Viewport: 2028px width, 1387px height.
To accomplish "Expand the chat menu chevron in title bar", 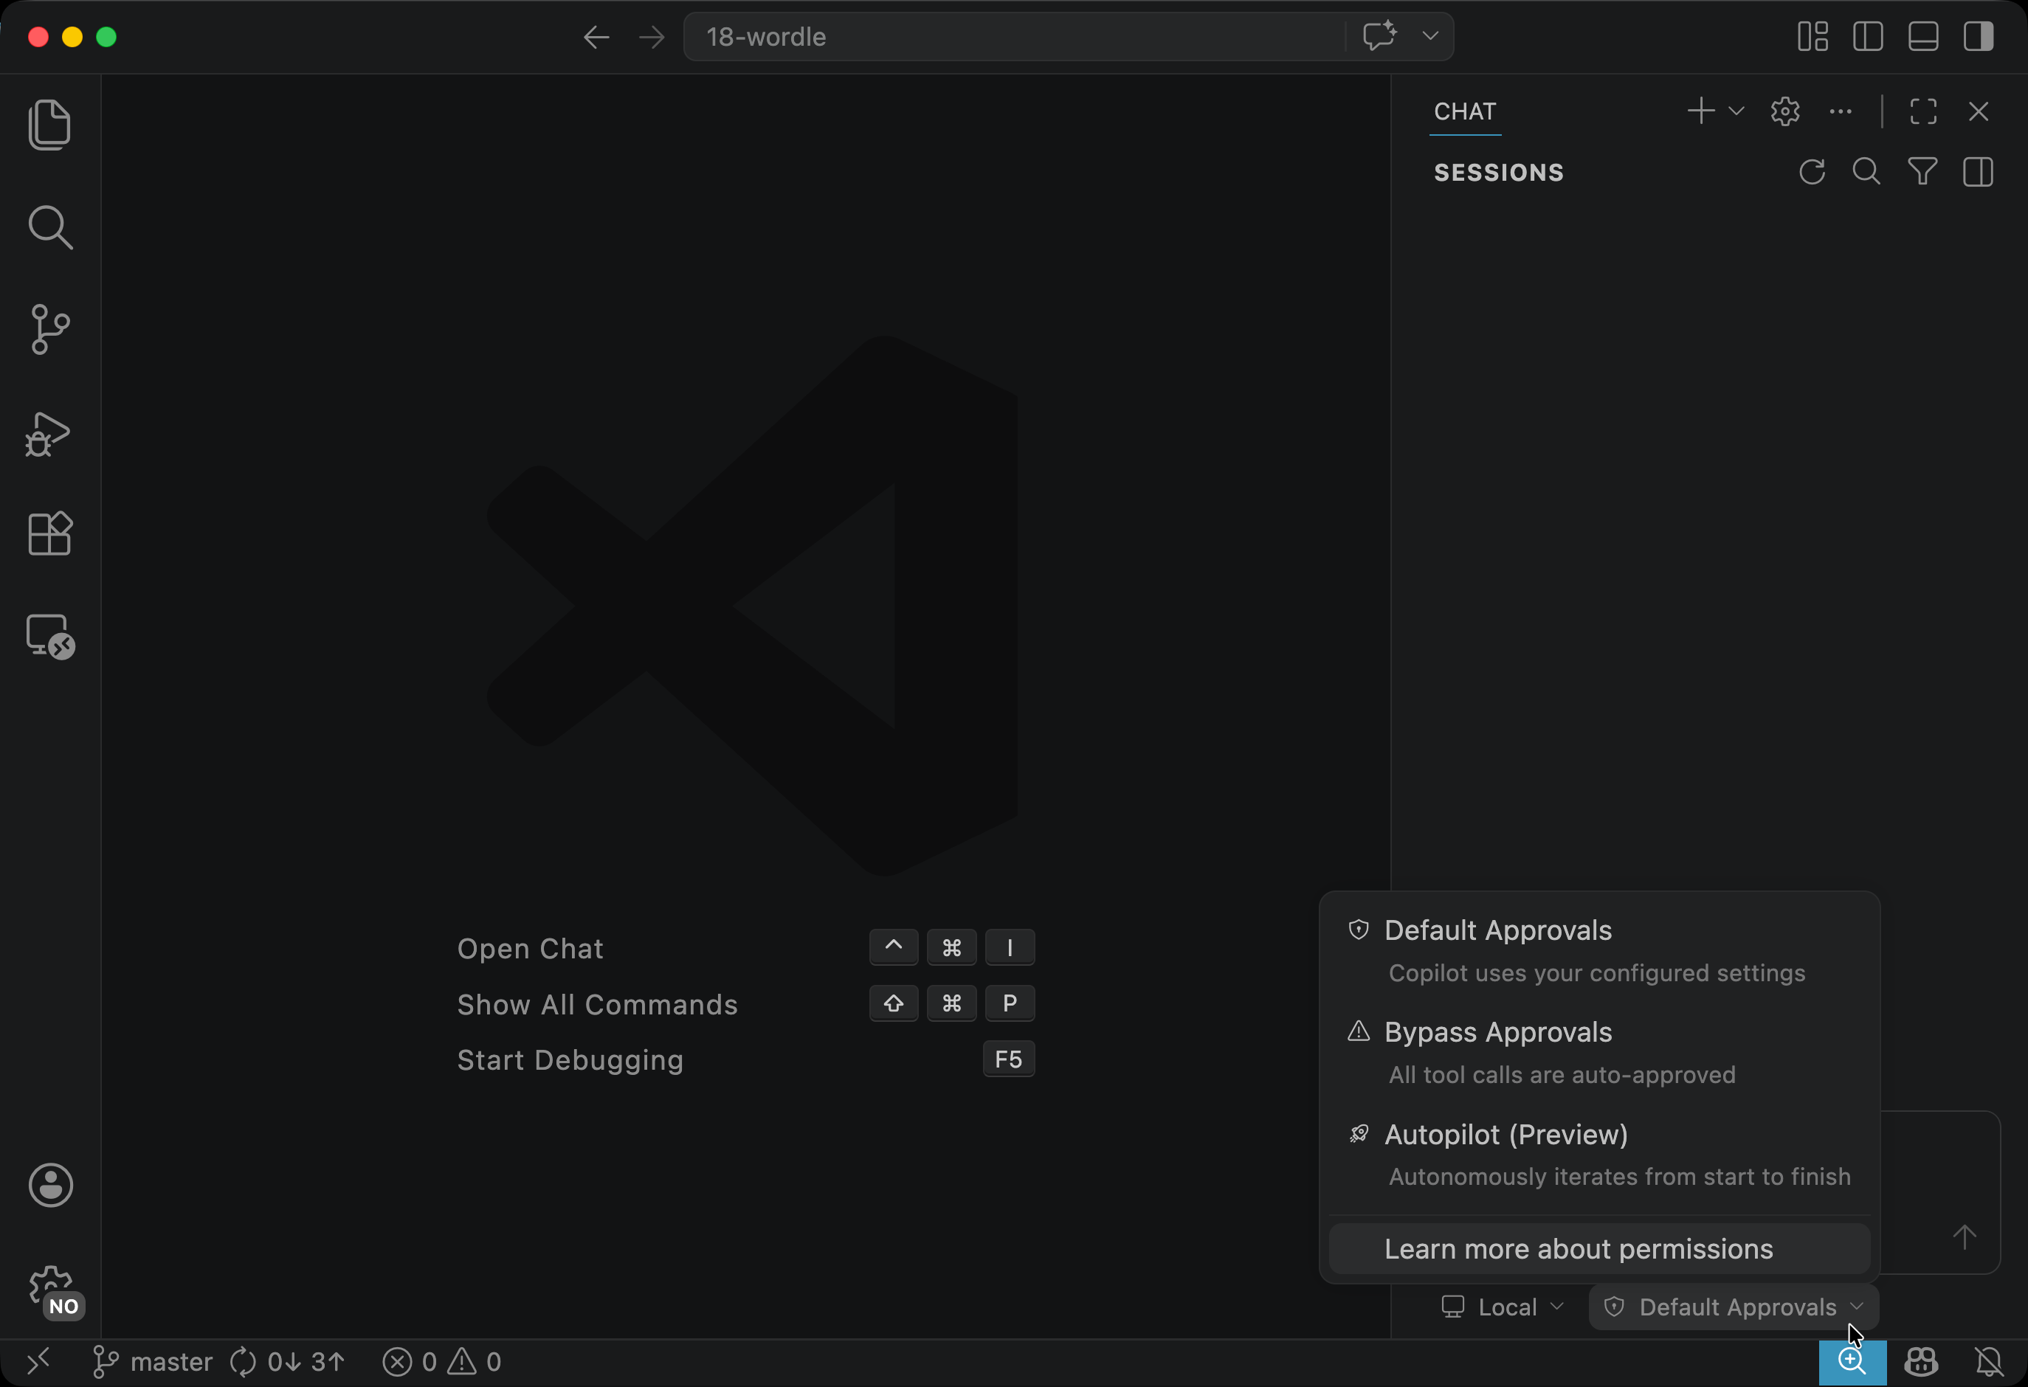I will 1429,35.
